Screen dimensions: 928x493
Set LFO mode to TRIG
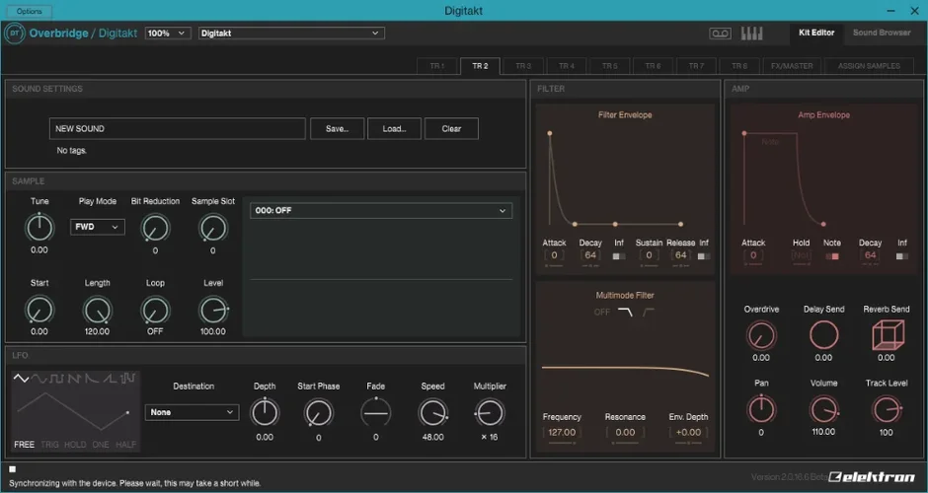click(x=49, y=445)
